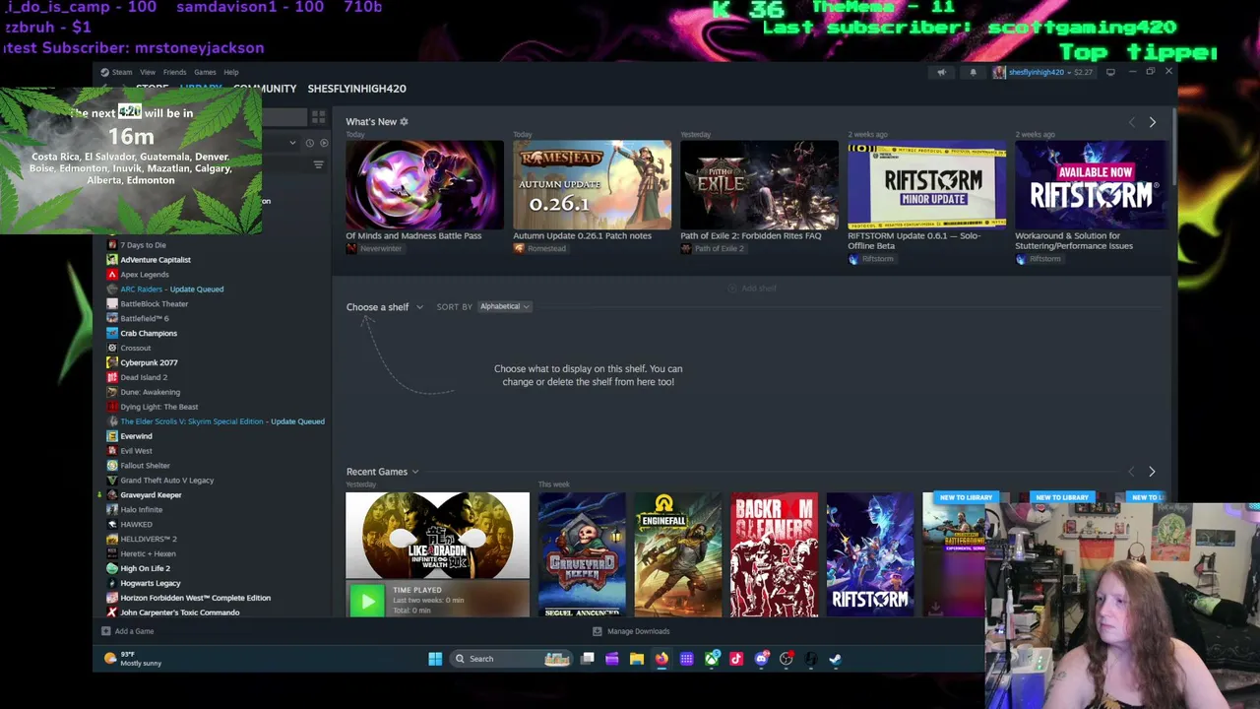The width and height of the screenshot is (1260, 709).
Task: Open Graveyard Keeper recent game card
Action: pos(582,555)
